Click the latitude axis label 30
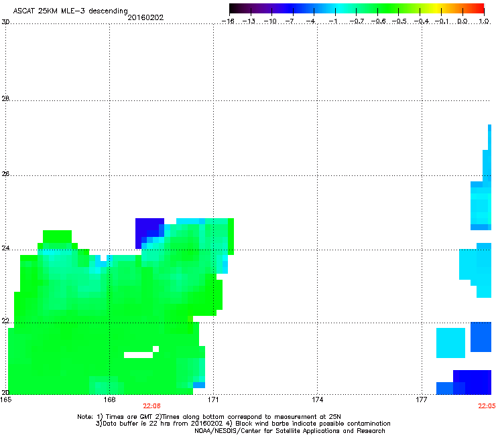The width and height of the screenshot is (496, 435). click(5, 22)
